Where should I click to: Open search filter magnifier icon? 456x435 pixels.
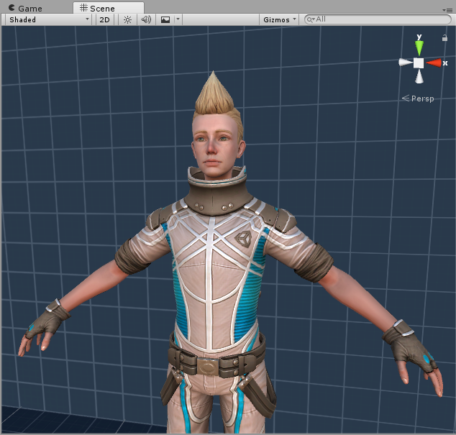click(x=311, y=19)
